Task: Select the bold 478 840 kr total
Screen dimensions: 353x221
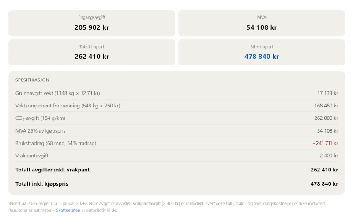Action: (x=324, y=184)
